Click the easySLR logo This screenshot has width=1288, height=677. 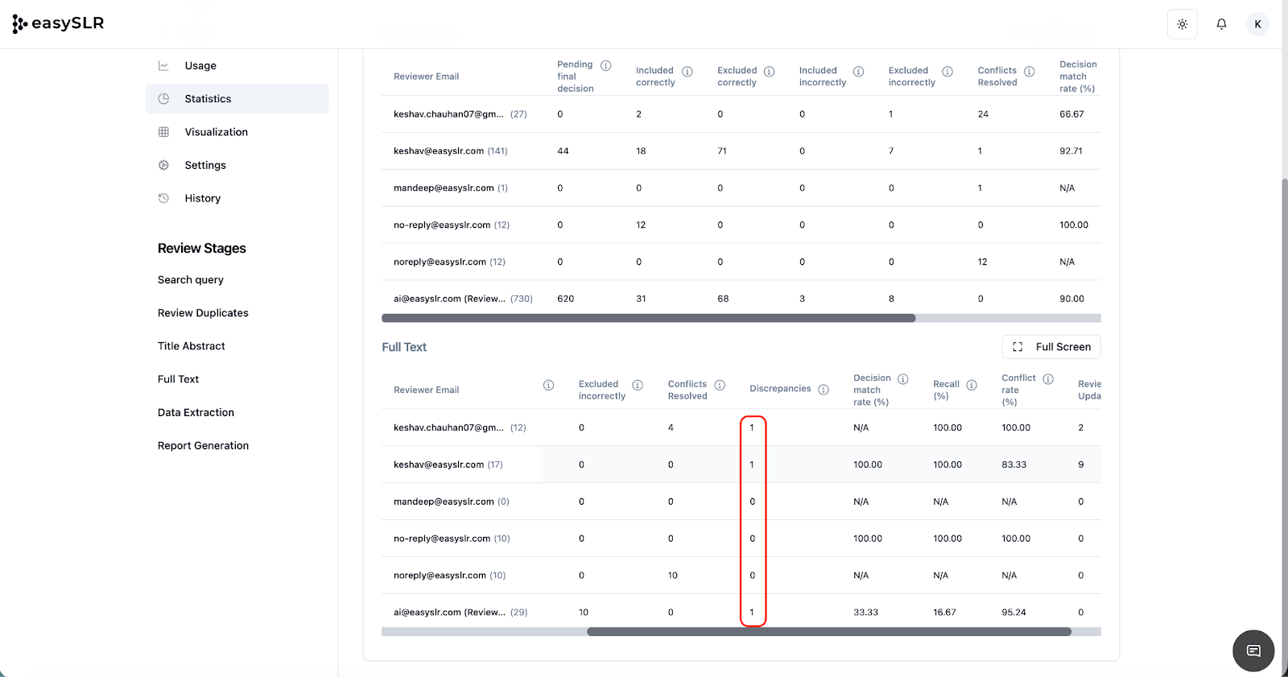pyautogui.click(x=58, y=23)
